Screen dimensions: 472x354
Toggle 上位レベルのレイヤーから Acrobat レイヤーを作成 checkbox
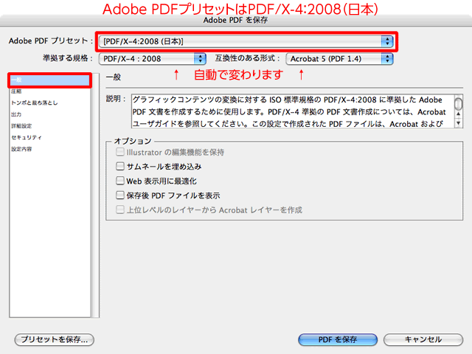point(120,209)
